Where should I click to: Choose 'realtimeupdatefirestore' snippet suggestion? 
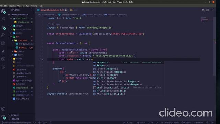(128, 87)
